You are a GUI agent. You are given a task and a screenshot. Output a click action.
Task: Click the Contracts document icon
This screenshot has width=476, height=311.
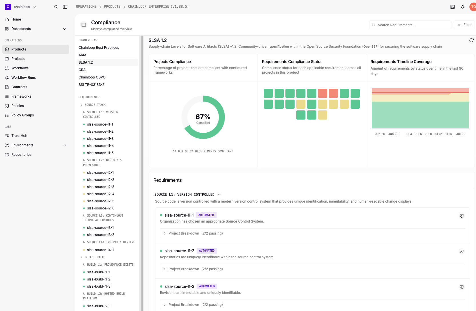(x=7, y=87)
